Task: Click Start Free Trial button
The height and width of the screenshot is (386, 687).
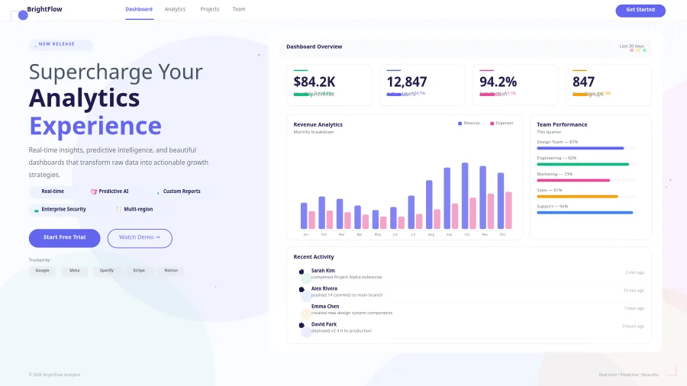Action: 64,238
